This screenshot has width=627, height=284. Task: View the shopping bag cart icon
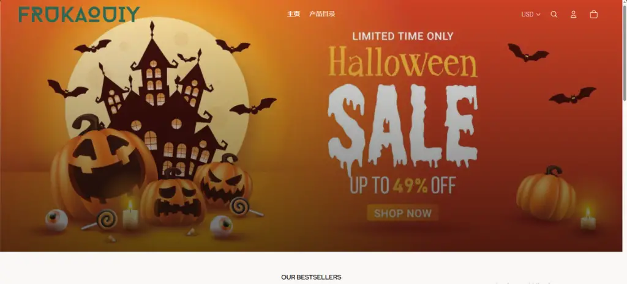(594, 15)
